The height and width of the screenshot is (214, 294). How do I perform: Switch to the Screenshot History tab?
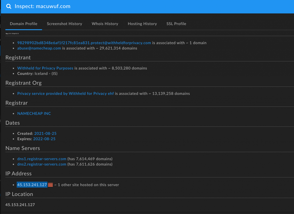tap(65, 24)
